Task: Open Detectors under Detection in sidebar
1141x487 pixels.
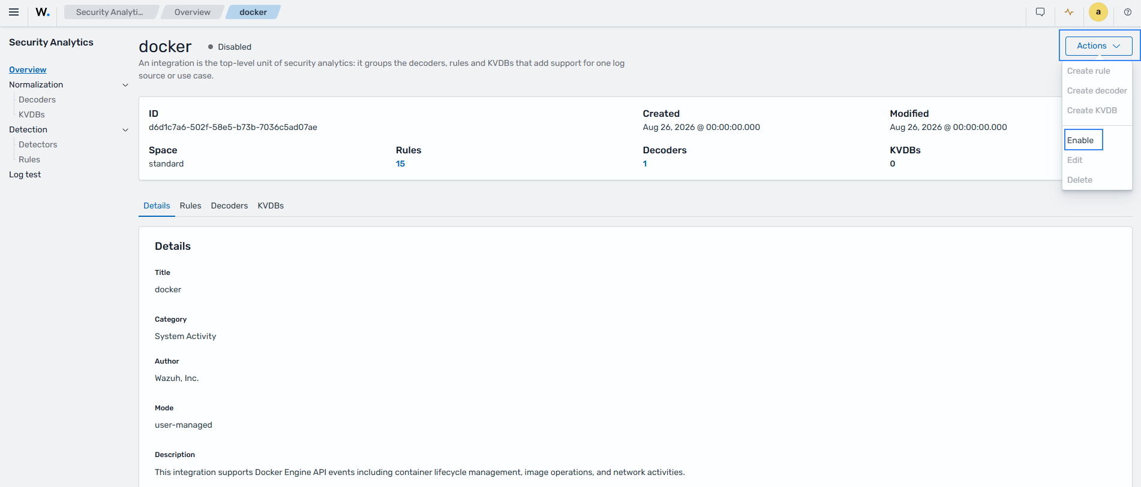Action: 38,144
